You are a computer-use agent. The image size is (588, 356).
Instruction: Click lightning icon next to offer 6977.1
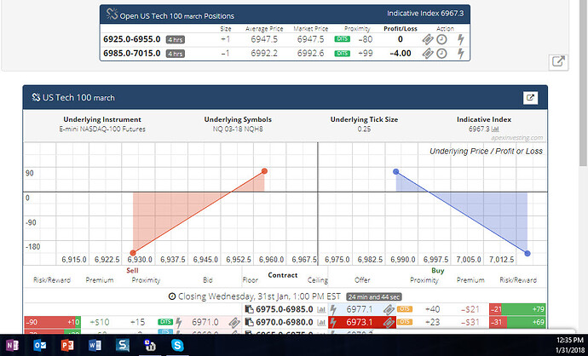click(x=333, y=309)
